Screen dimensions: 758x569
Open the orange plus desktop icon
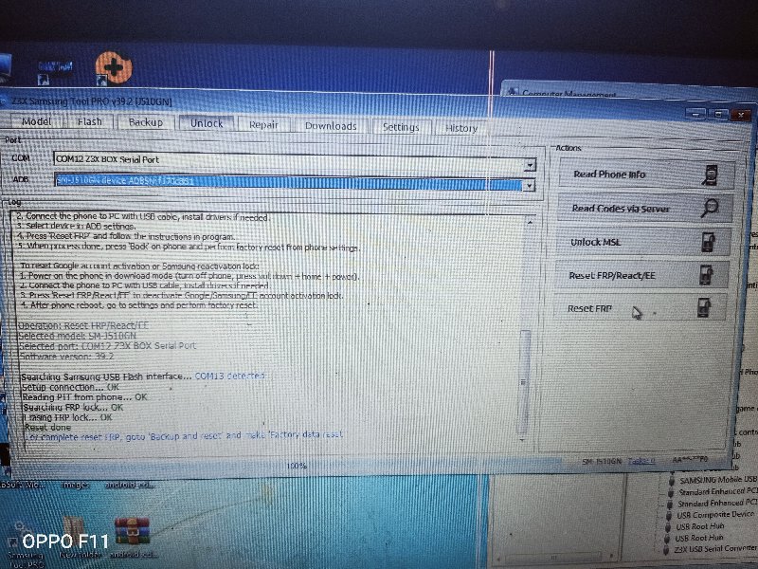point(113,67)
